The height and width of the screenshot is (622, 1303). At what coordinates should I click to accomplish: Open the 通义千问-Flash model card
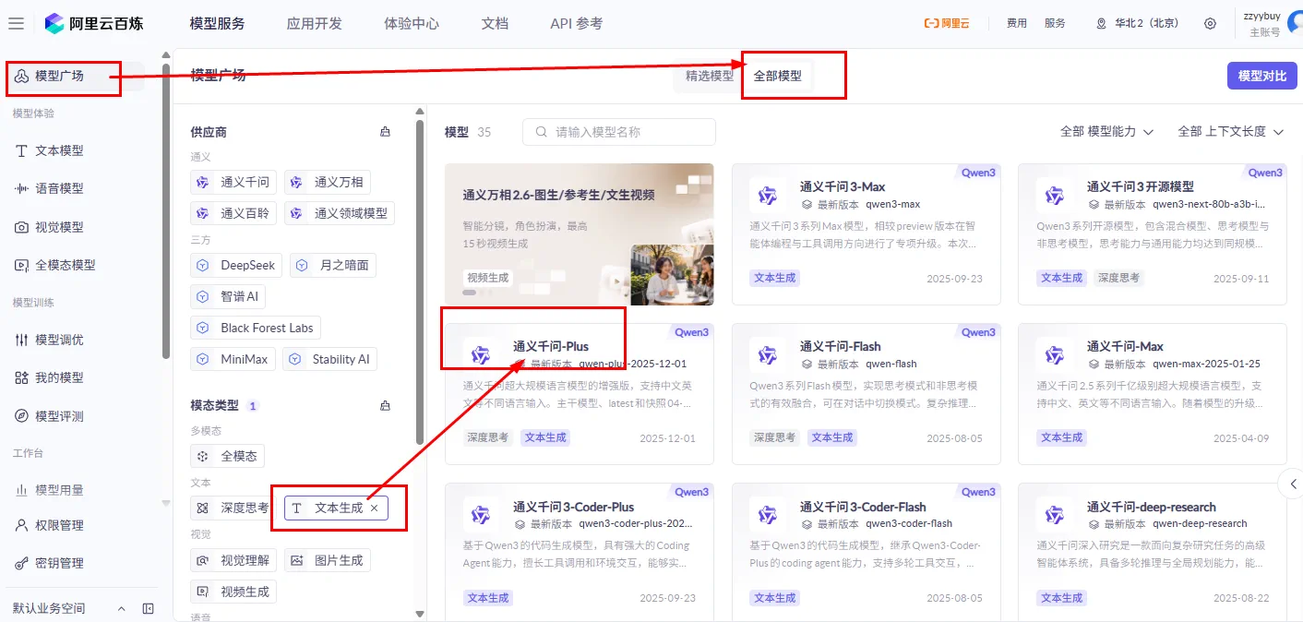866,394
